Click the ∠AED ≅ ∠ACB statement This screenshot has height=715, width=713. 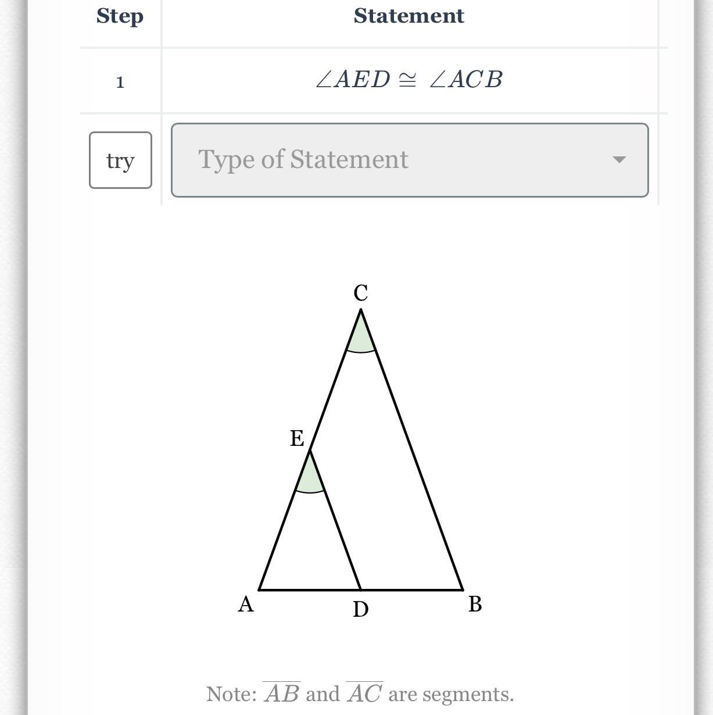[409, 80]
